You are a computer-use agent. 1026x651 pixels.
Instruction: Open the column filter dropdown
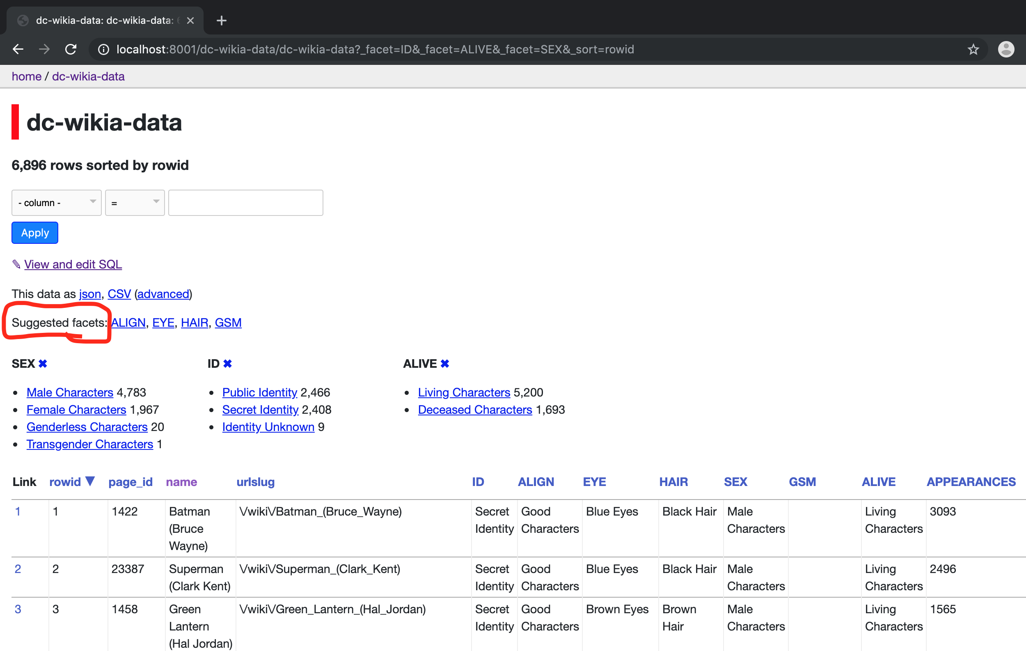(56, 203)
